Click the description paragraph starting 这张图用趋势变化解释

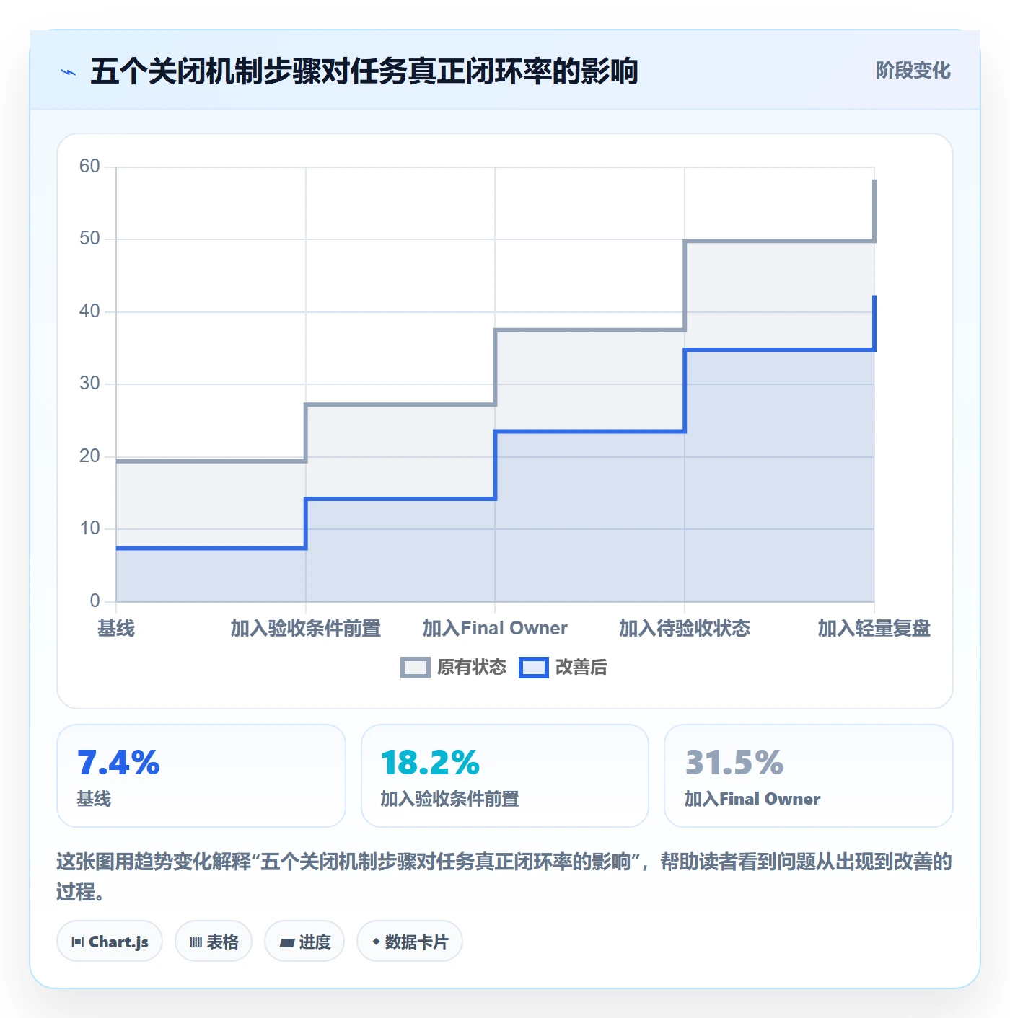tap(504, 877)
